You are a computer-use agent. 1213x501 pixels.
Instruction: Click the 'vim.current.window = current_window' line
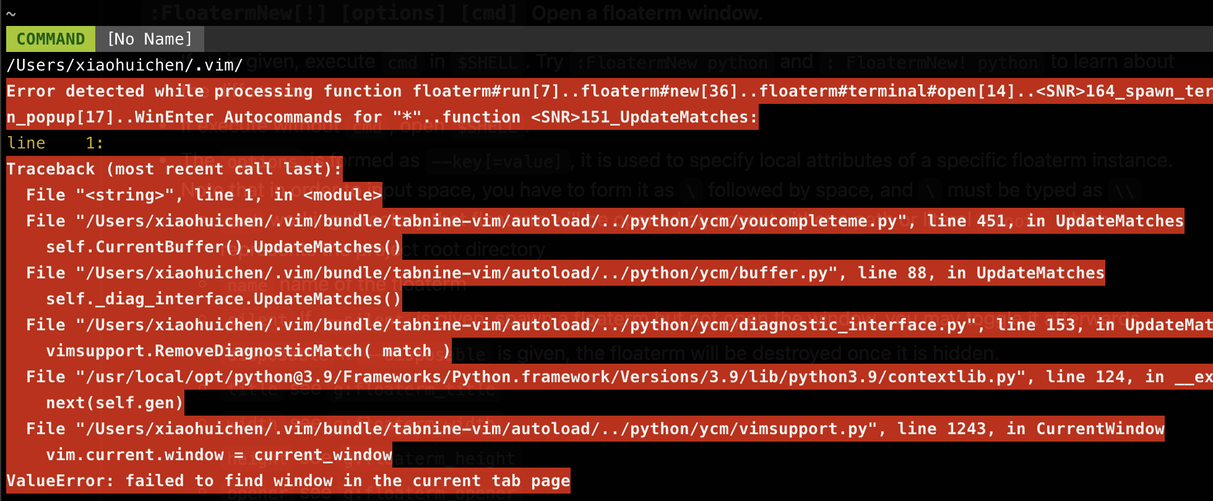[x=218, y=455]
